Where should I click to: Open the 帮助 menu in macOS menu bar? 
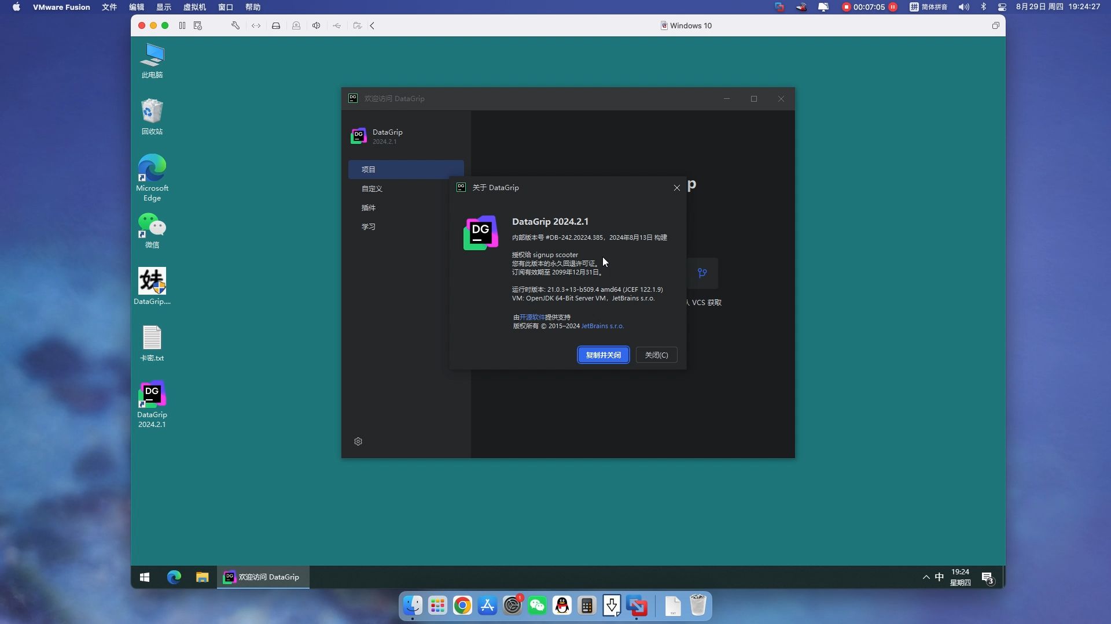[x=253, y=7]
